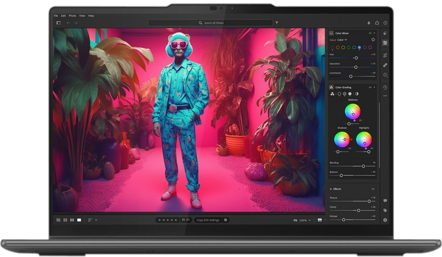The image size is (442, 257).
Task: Click the Search All Photos field
Action: click(210, 23)
